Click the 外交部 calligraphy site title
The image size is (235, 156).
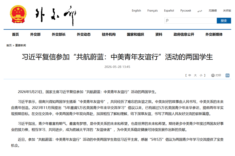click(56, 16)
